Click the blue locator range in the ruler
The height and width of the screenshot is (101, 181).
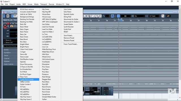coord(120,20)
